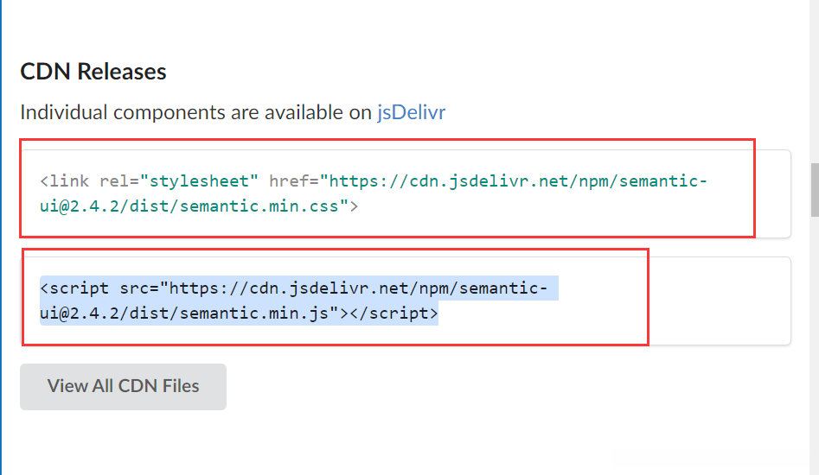Click the "href=" attribute in link snippet
819x475 pixels.
(294, 182)
